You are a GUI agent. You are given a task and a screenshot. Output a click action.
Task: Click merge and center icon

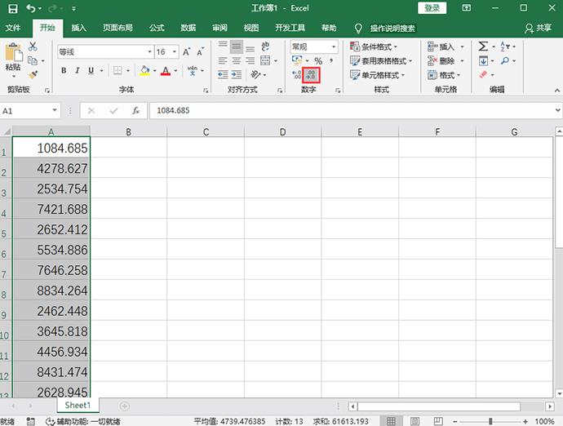click(265, 60)
